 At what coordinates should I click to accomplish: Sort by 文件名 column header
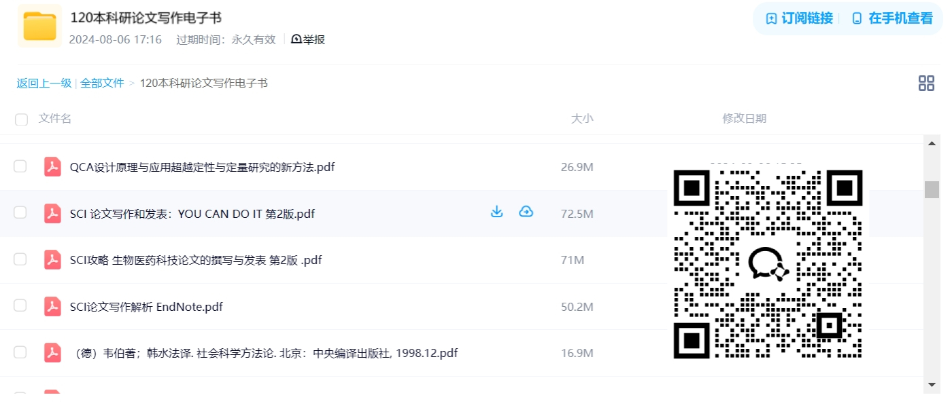[x=55, y=118]
